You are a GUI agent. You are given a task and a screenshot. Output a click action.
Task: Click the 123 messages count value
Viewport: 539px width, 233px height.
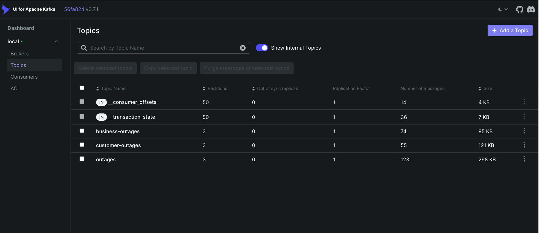(x=405, y=160)
